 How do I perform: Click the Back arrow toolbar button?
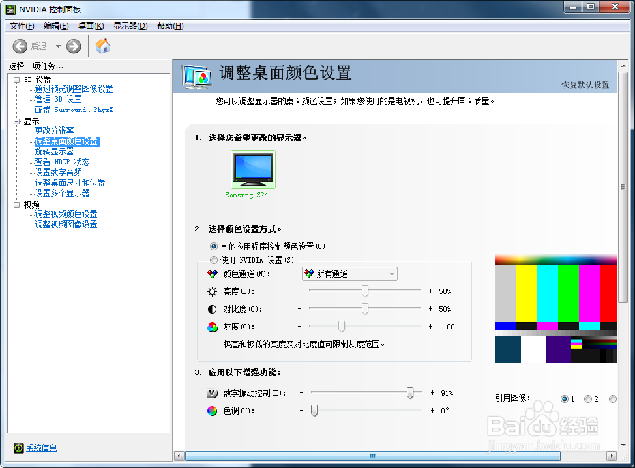(20, 46)
